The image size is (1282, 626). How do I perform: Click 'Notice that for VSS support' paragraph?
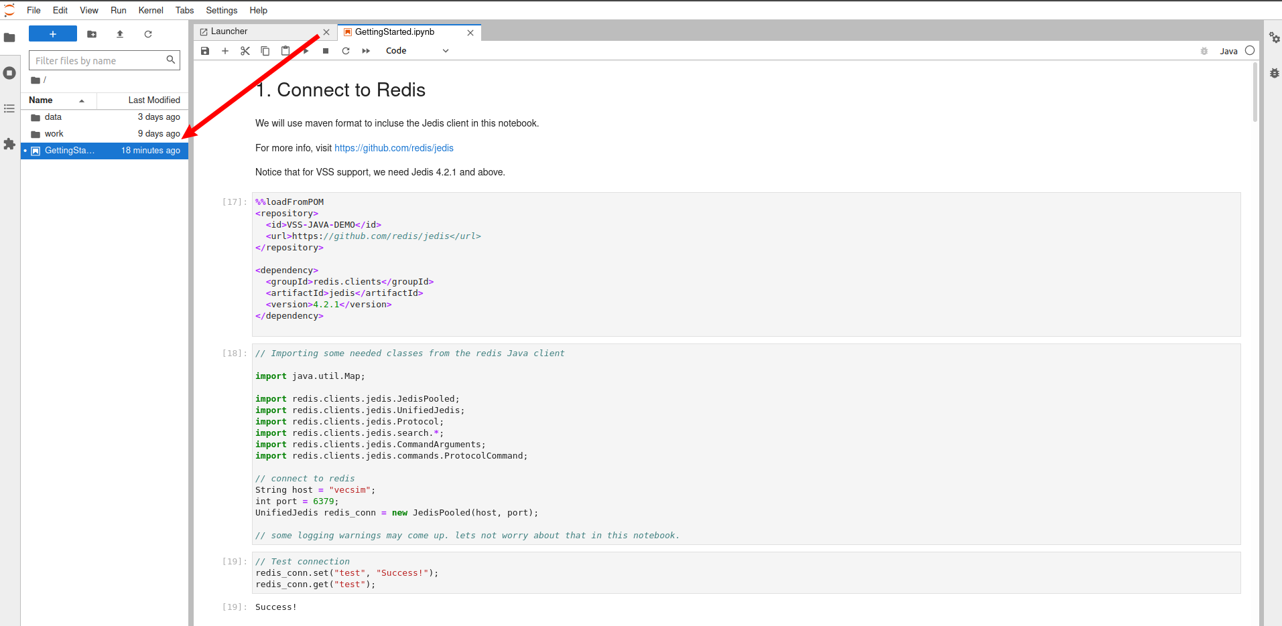380,172
